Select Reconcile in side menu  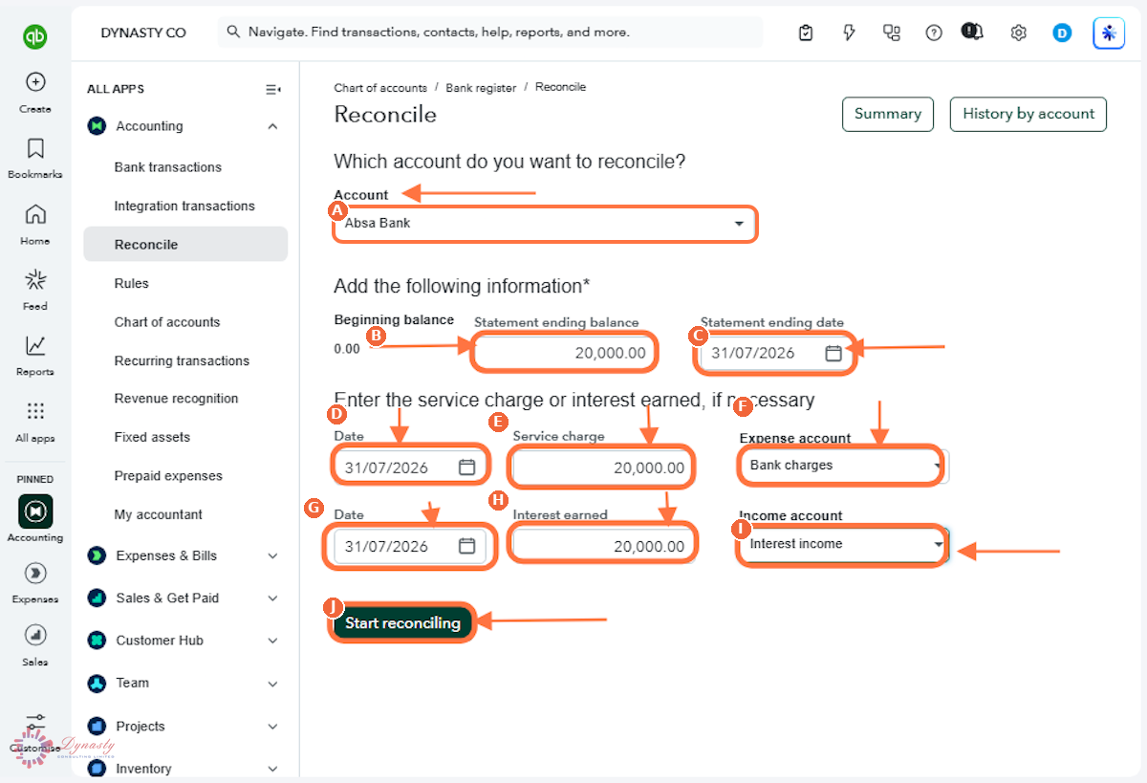tap(185, 244)
